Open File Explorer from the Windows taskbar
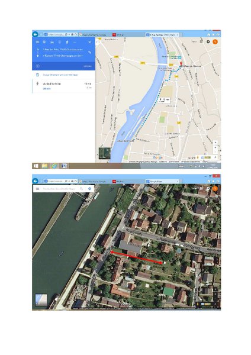Viewport: 251px width, 355px height. click(44, 166)
